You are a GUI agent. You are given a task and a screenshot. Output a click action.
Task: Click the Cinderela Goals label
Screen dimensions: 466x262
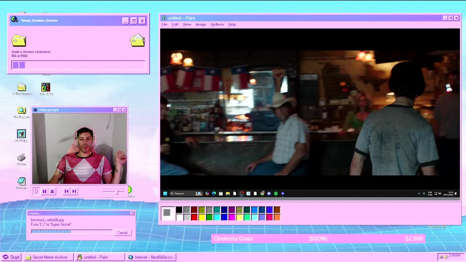click(x=233, y=239)
